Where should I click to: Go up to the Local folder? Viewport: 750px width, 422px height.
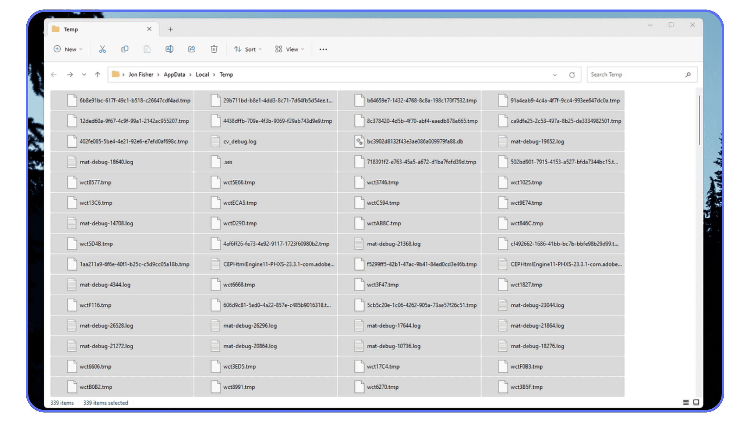click(x=97, y=74)
